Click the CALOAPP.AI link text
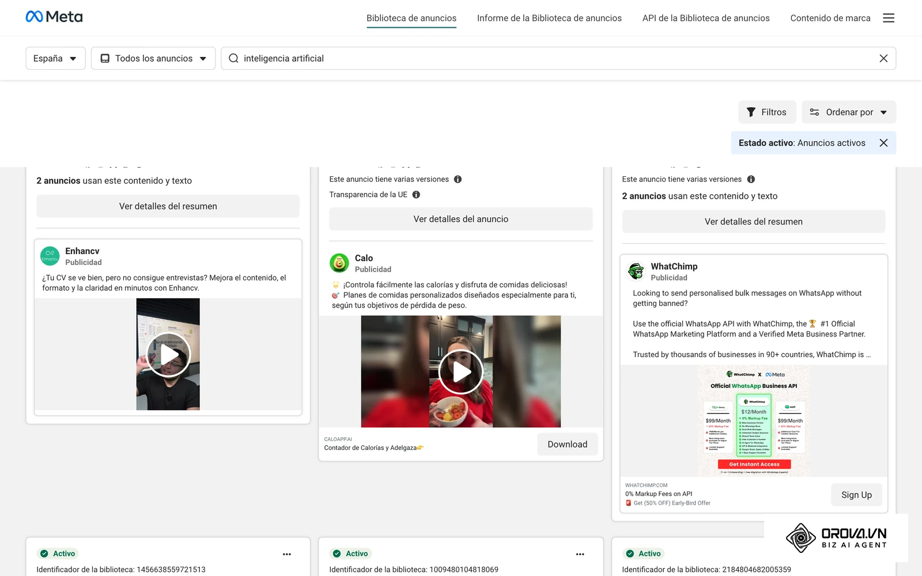 [338, 439]
